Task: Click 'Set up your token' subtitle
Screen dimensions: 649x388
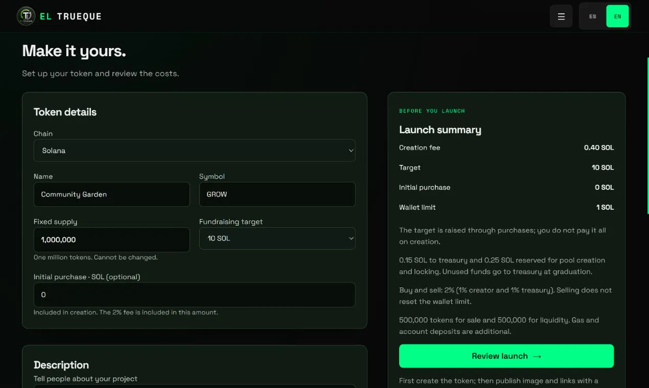Action: point(100,74)
